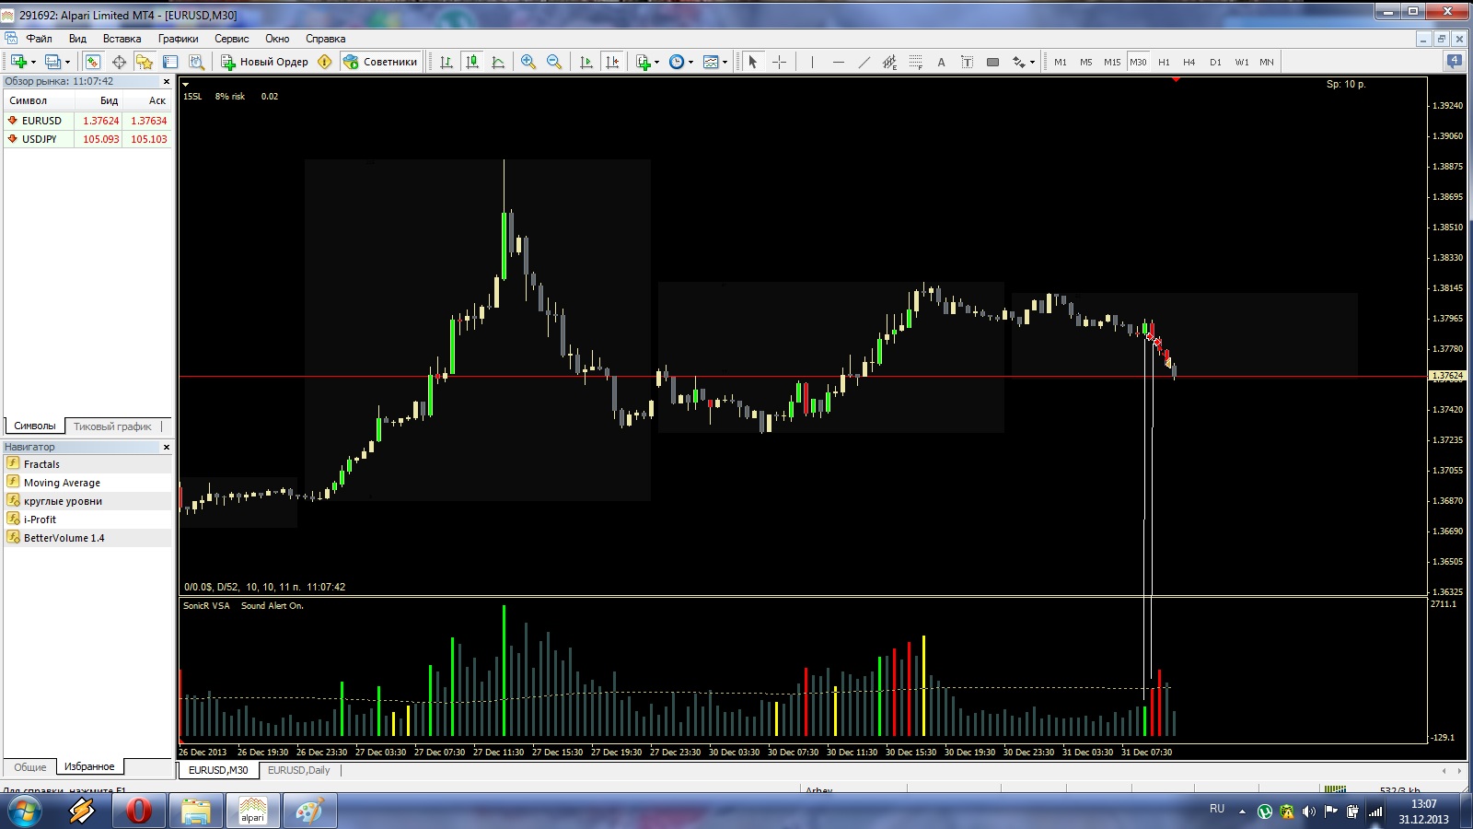
Task: Draw a vertical line tool
Action: click(x=812, y=62)
